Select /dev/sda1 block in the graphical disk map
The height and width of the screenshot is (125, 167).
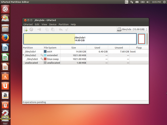click(80, 39)
